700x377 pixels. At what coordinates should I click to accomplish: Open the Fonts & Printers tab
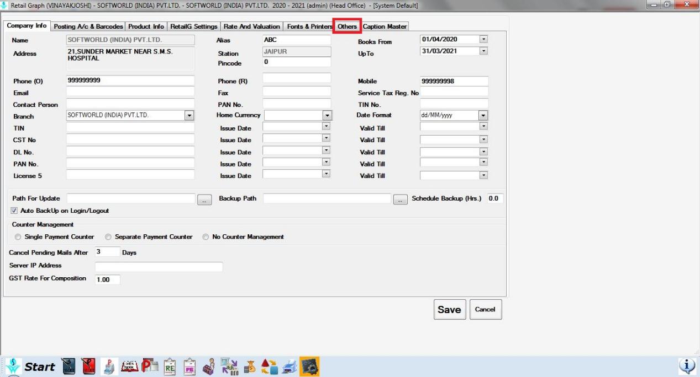click(309, 26)
